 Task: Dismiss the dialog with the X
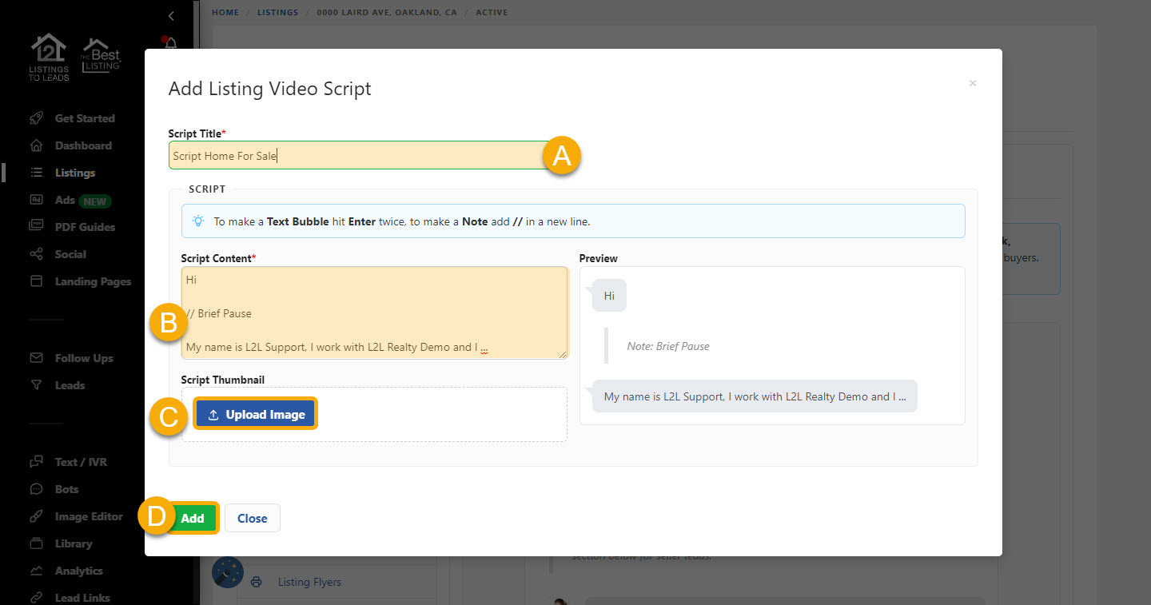pyautogui.click(x=973, y=83)
